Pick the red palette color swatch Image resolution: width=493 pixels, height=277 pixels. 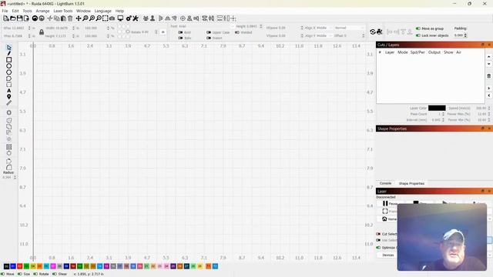click(19, 266)
